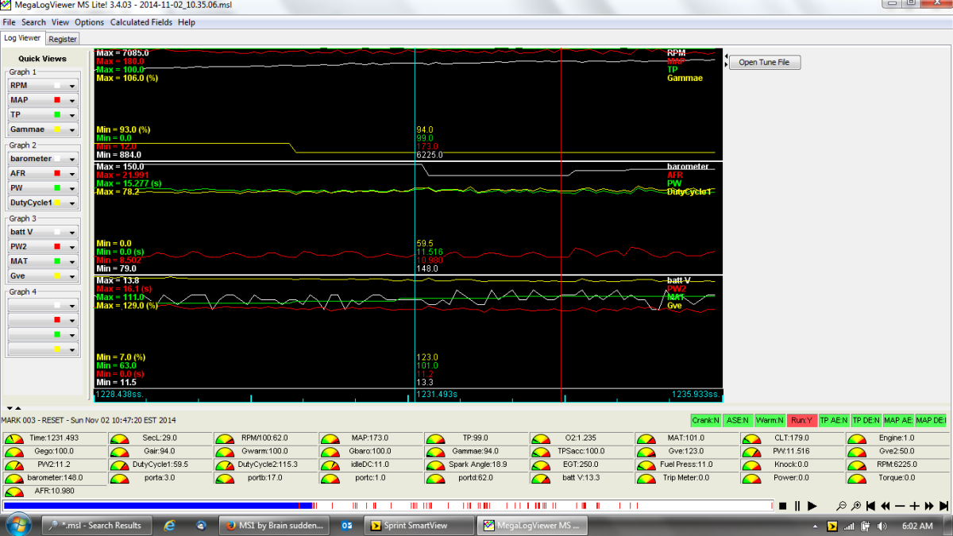The width and height of the screenshot is (953, 536).
Task: Jump to the end of the log
Action: pos(943,506)
